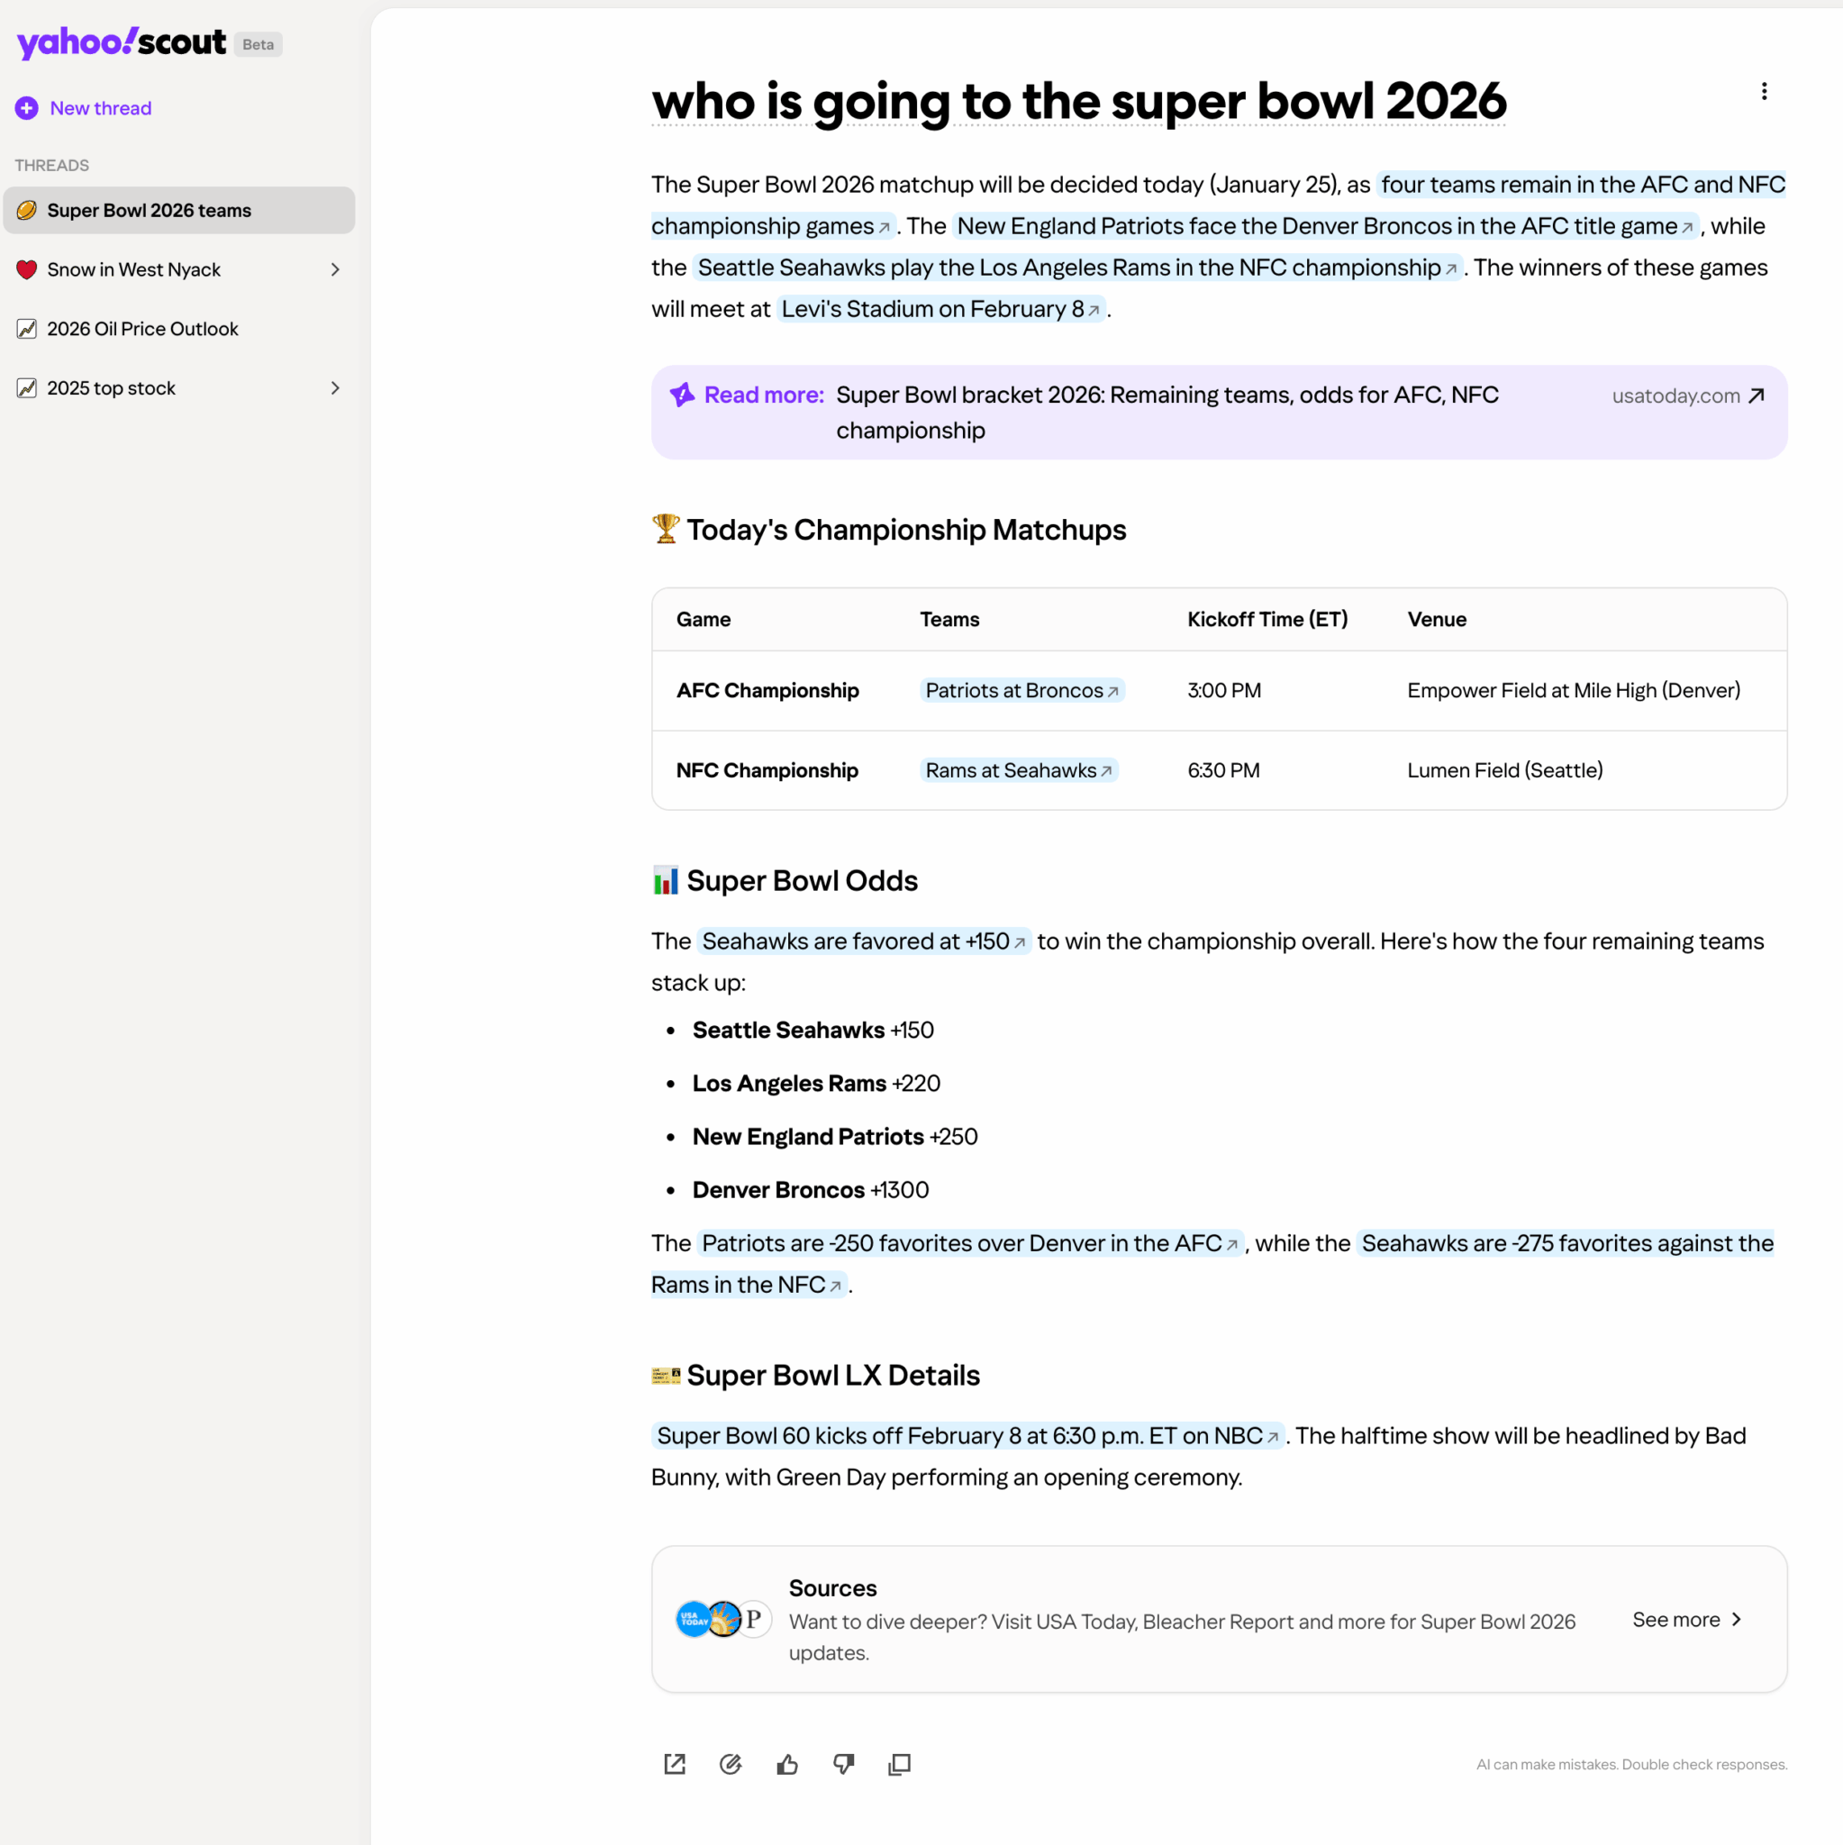Expand the 2025 top stock thread
This screenshot has width=1843, height=1845.
click(x=335, y=387)
